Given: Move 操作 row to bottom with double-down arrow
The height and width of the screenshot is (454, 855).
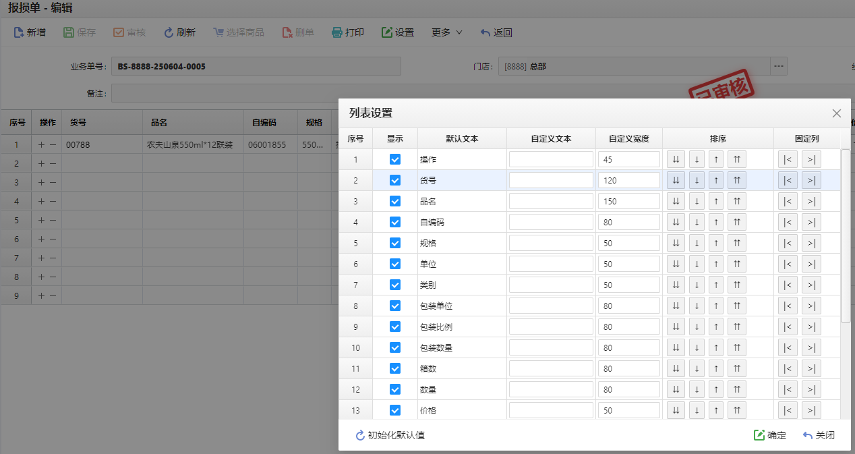Looking at the screenshot, I should [x=676, y=160].
